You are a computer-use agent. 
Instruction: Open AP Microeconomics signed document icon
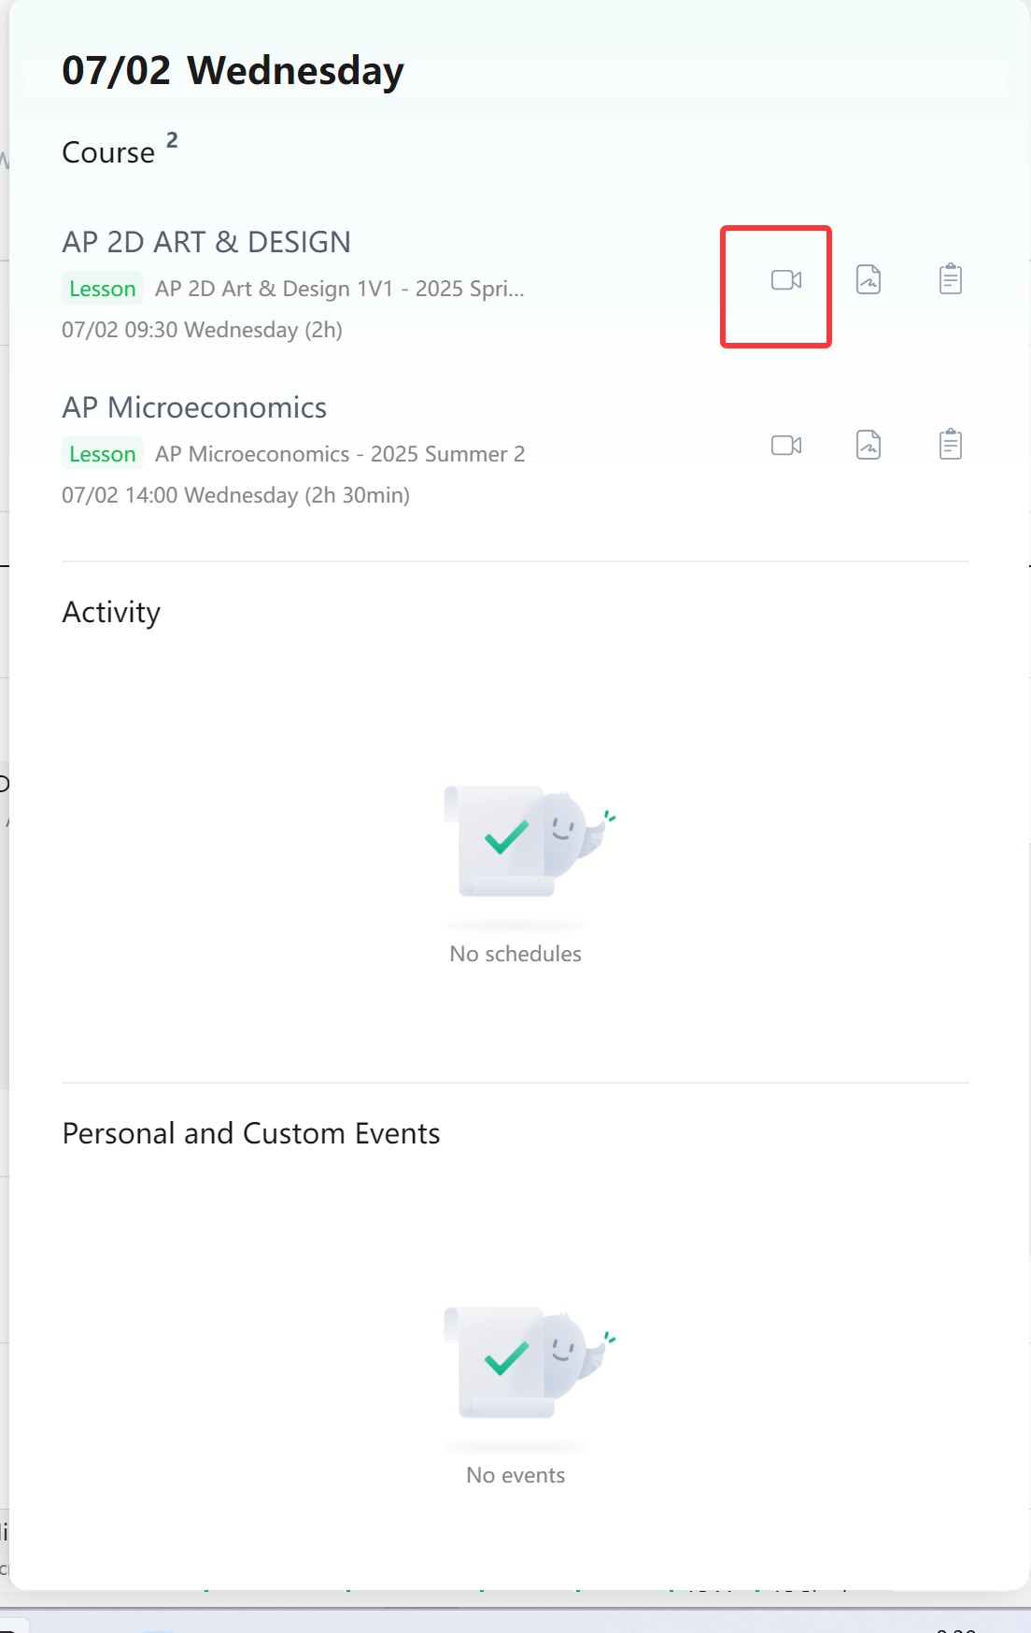(869, 445)
